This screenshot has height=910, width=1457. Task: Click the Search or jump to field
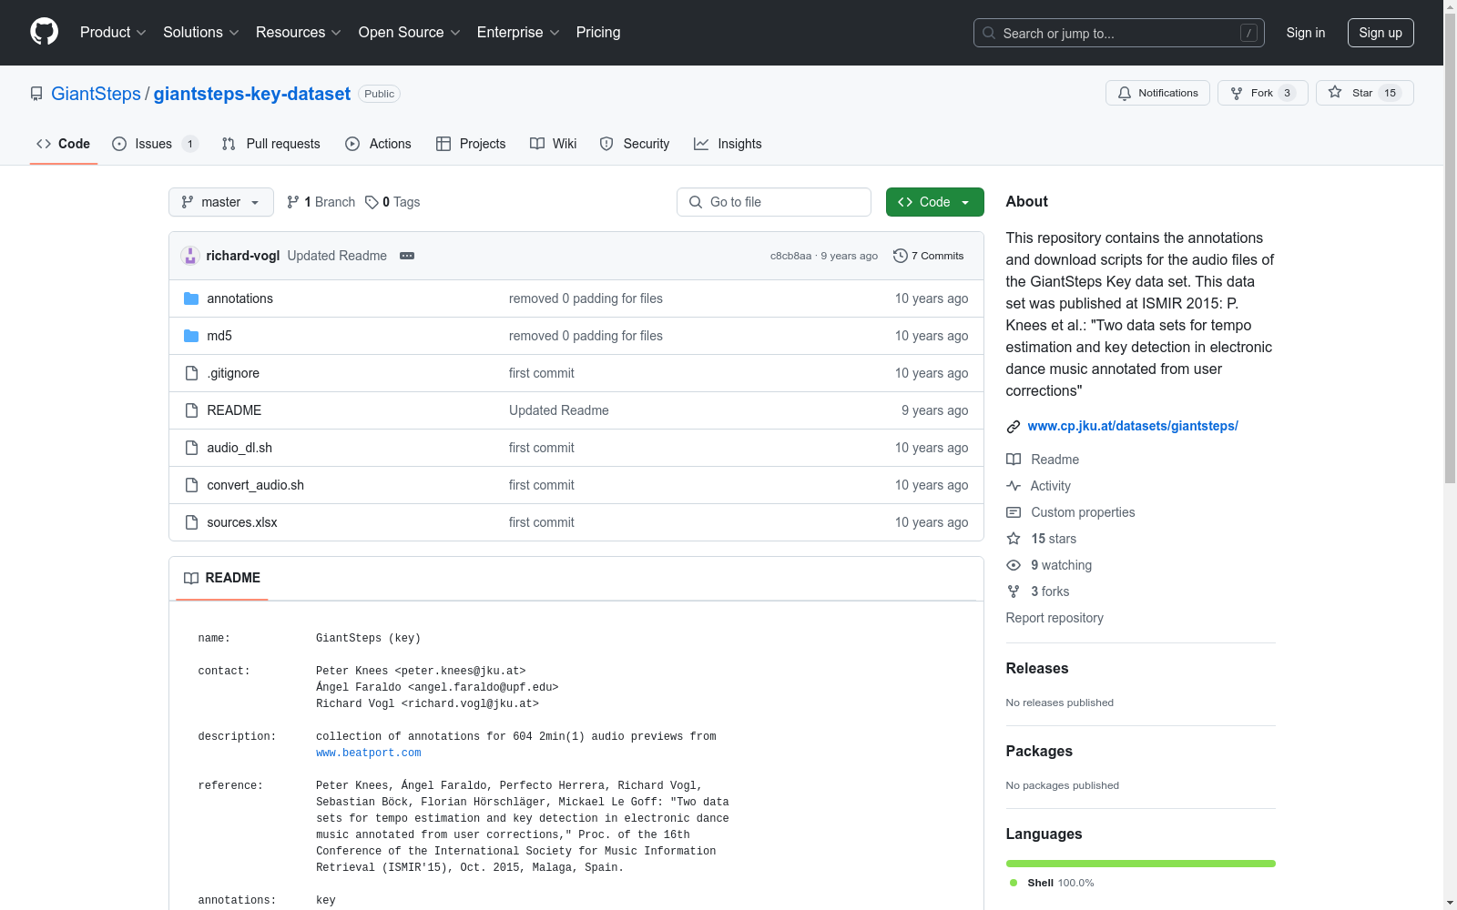pyautogui.click(x=1119, y=33)
